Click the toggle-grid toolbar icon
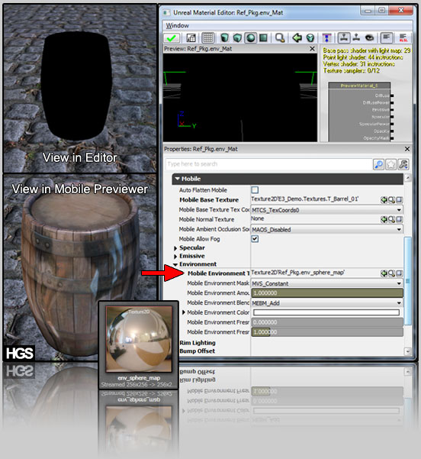The height and width of the screenshot is (459, 421). click(x=208, y=37)
